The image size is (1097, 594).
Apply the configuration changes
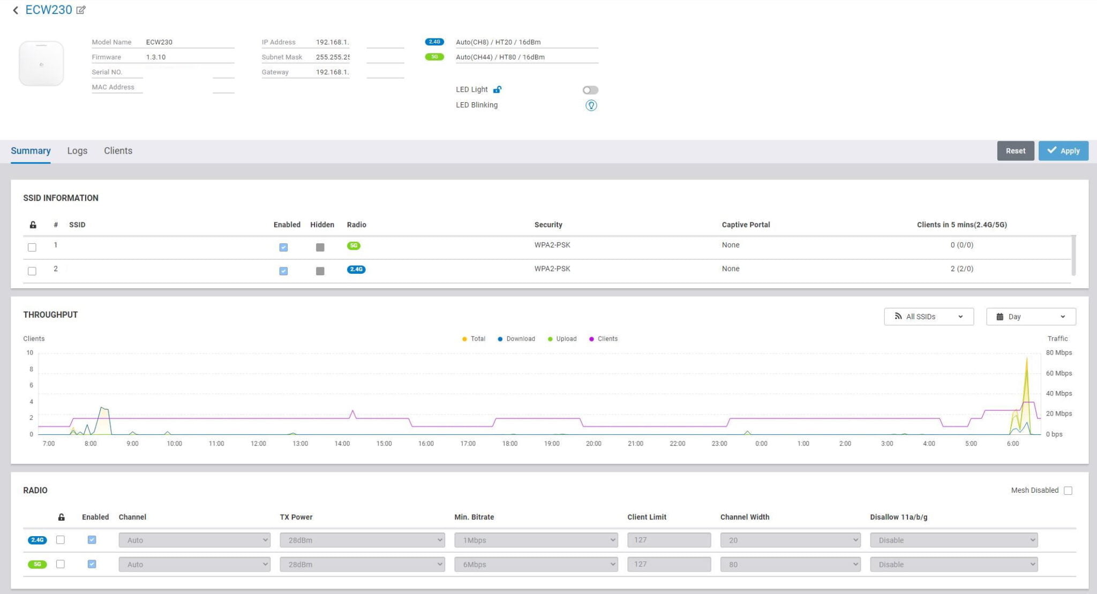[1063, 151]
